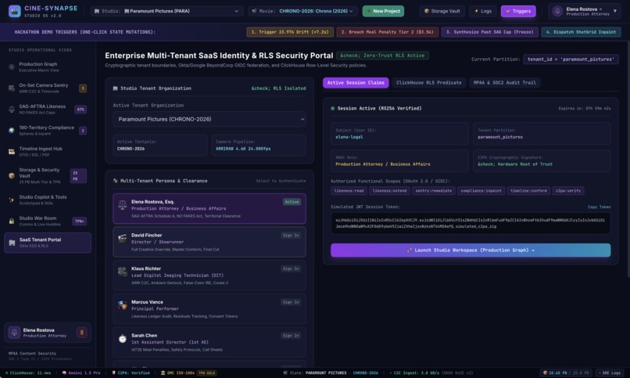The height and width of the screenshot is (378, 630).
Task: Click the sentry:remediate scope chip
Action: tap(434, 191)
